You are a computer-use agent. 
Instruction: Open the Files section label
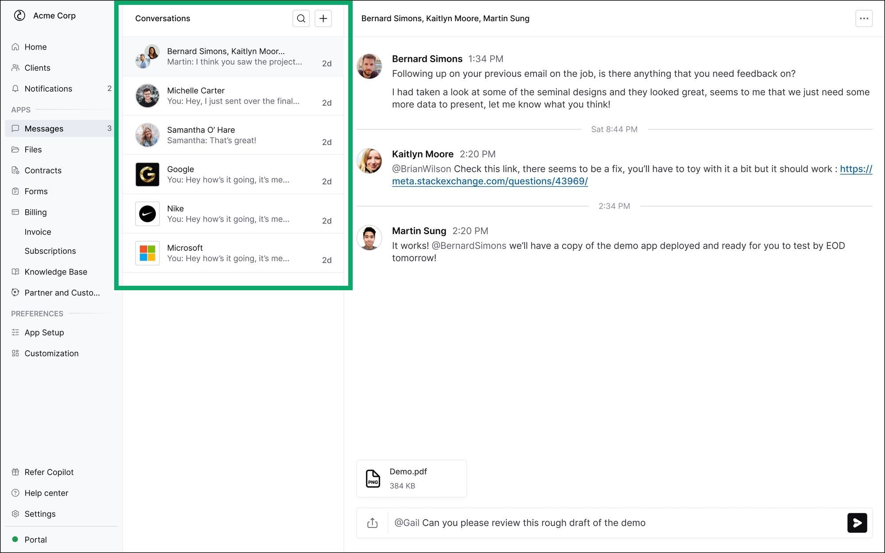[x=33, y=150]
